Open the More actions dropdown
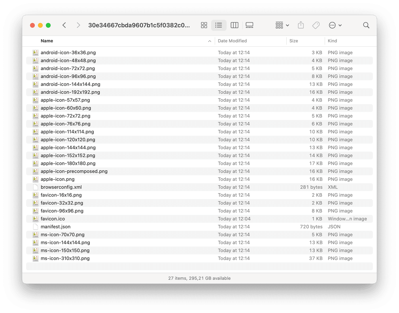 (335, 25)
